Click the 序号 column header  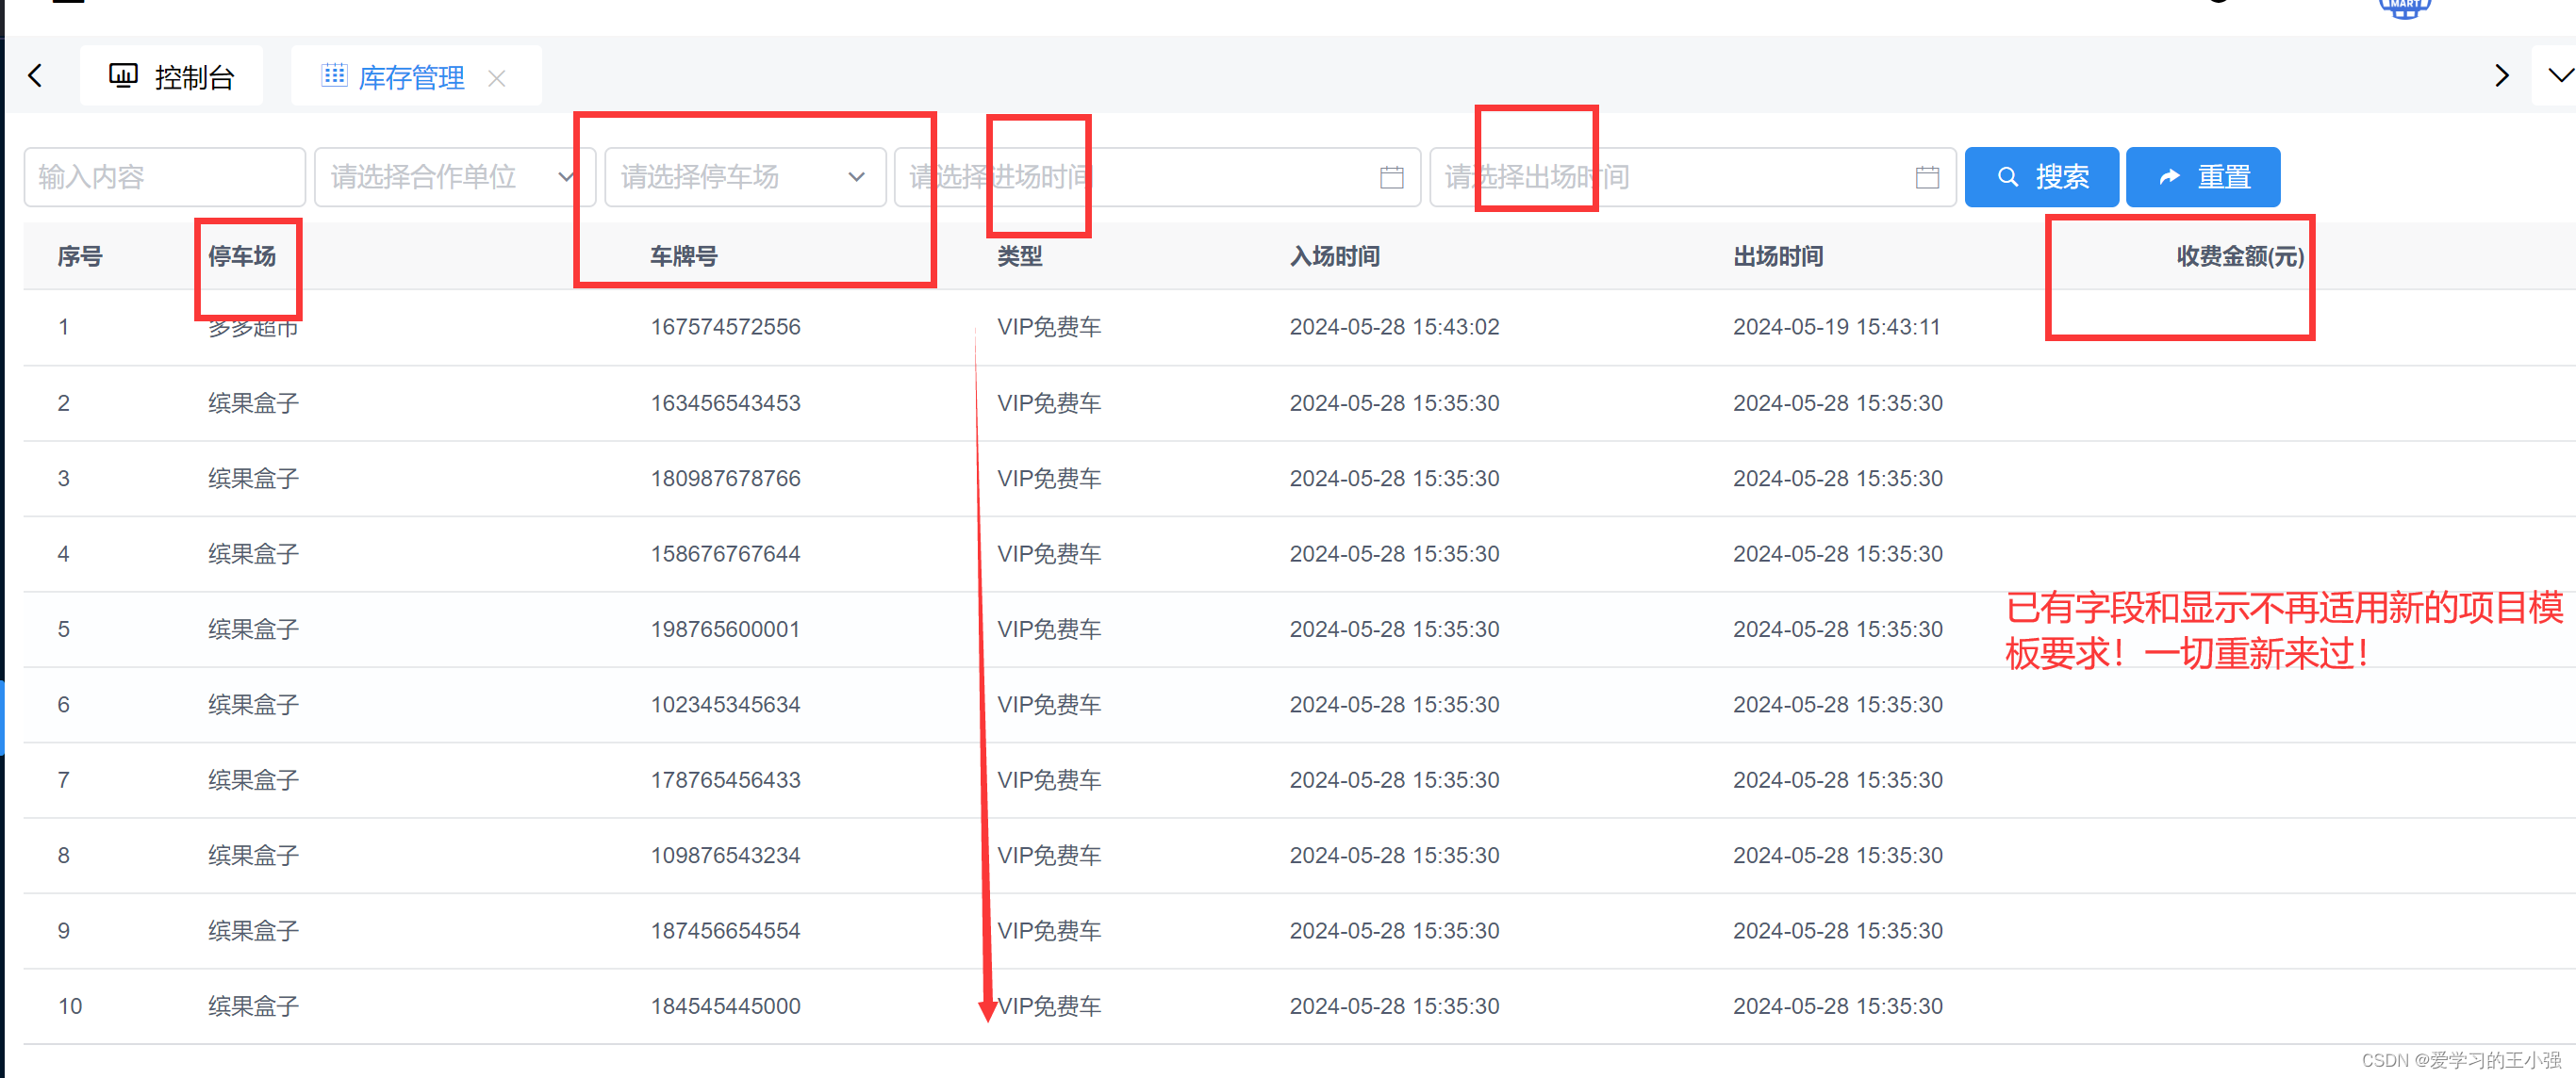pos(80,256)
